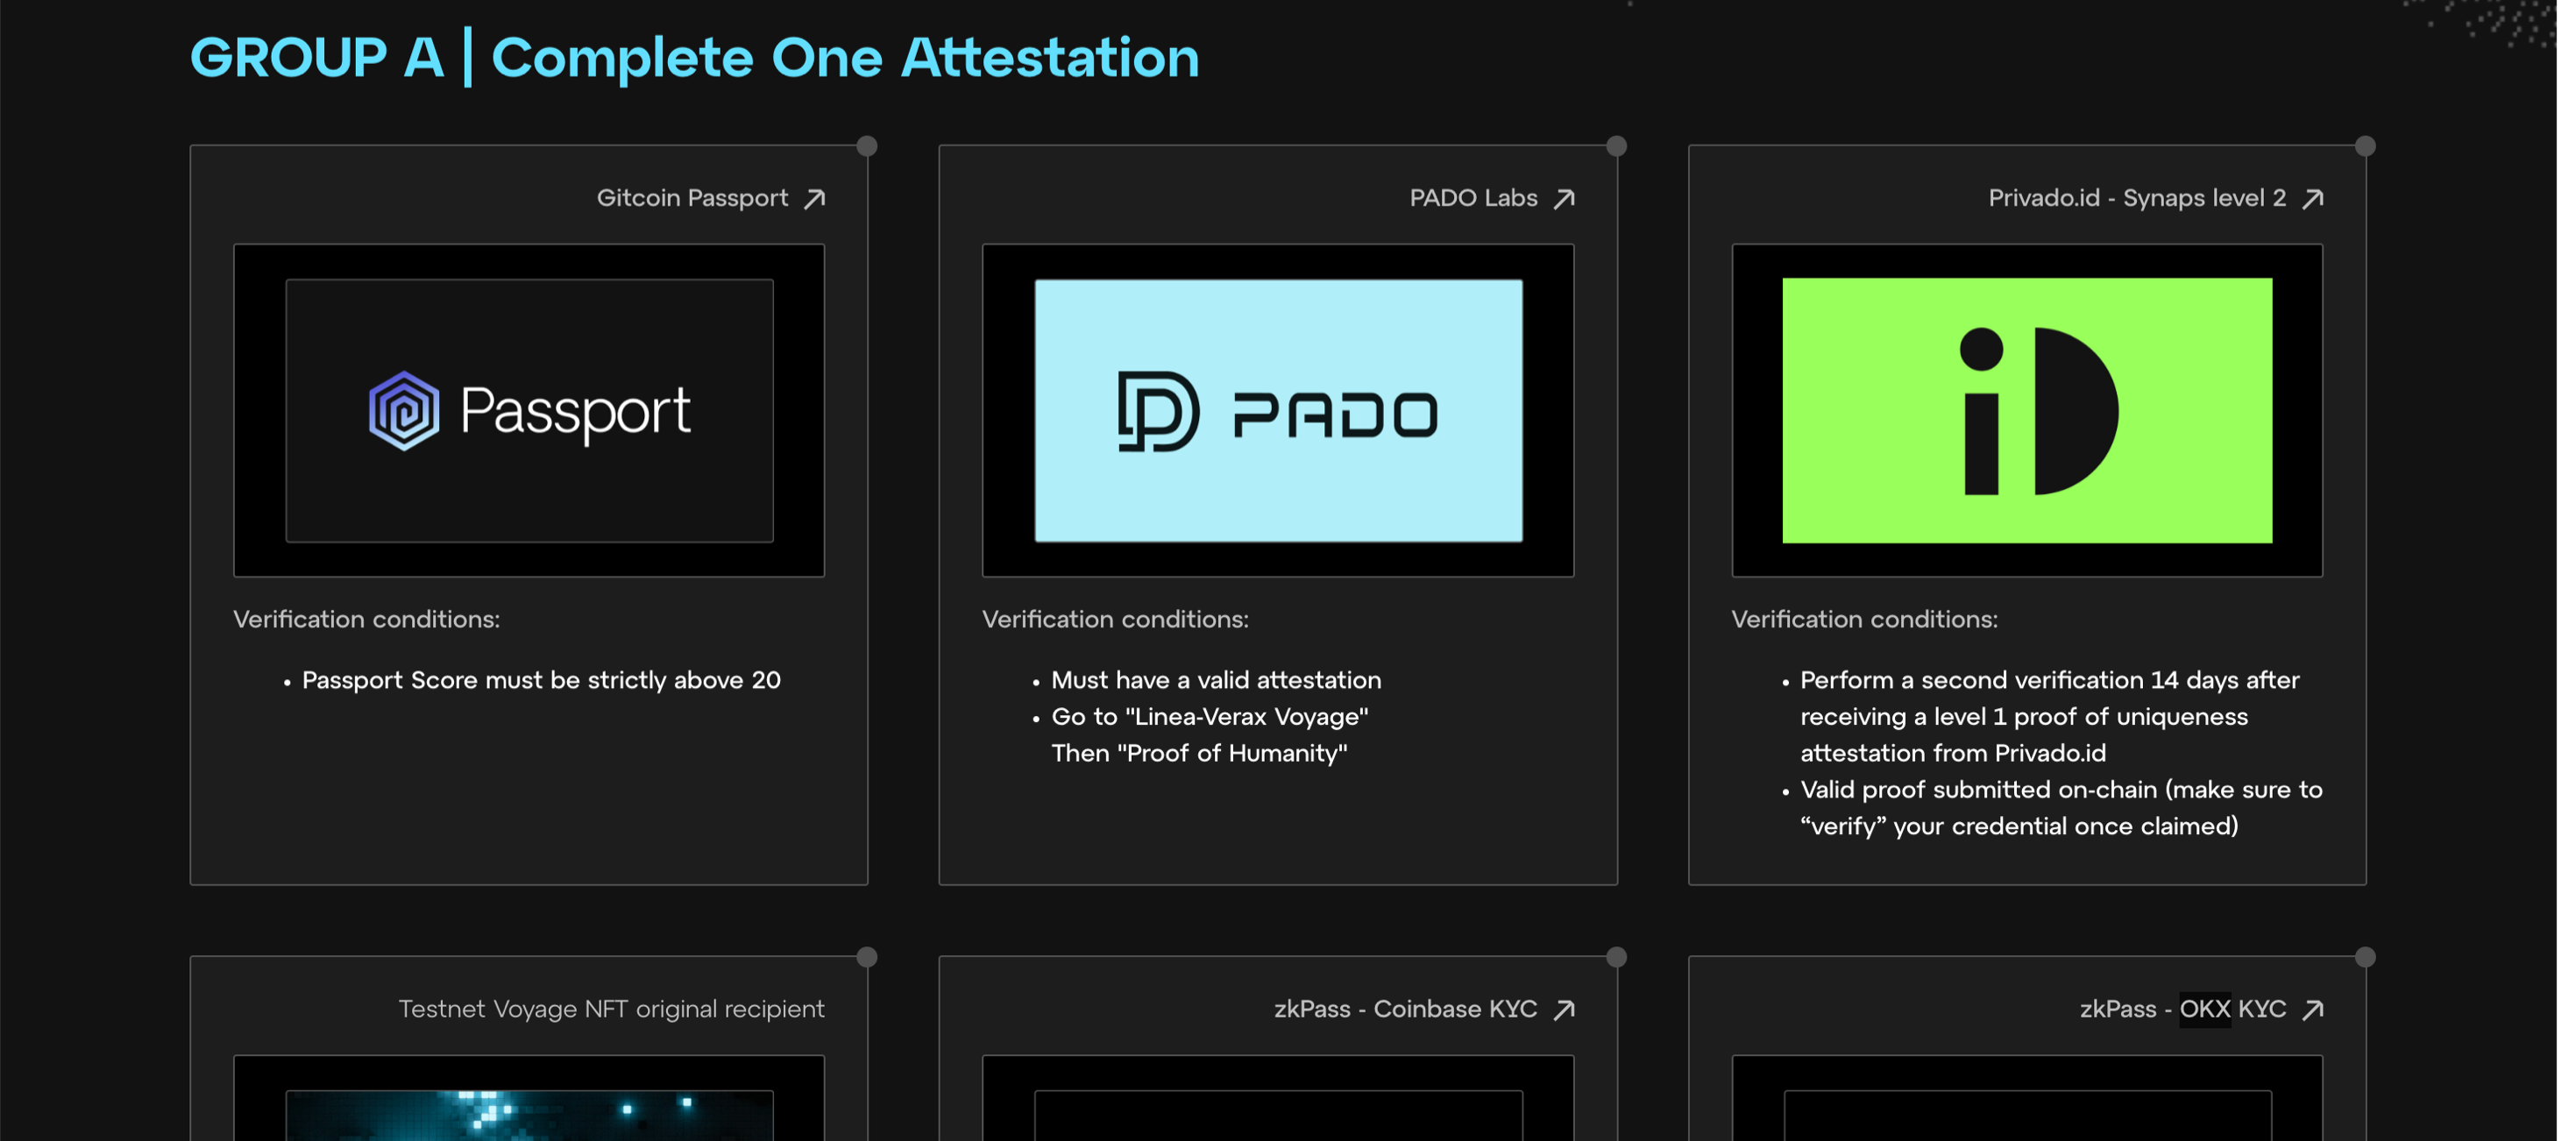Open zkPass - Coinbase KYC link
The height and width of the screenshot is (1141, 2576).
[x=1404, y=1010]
